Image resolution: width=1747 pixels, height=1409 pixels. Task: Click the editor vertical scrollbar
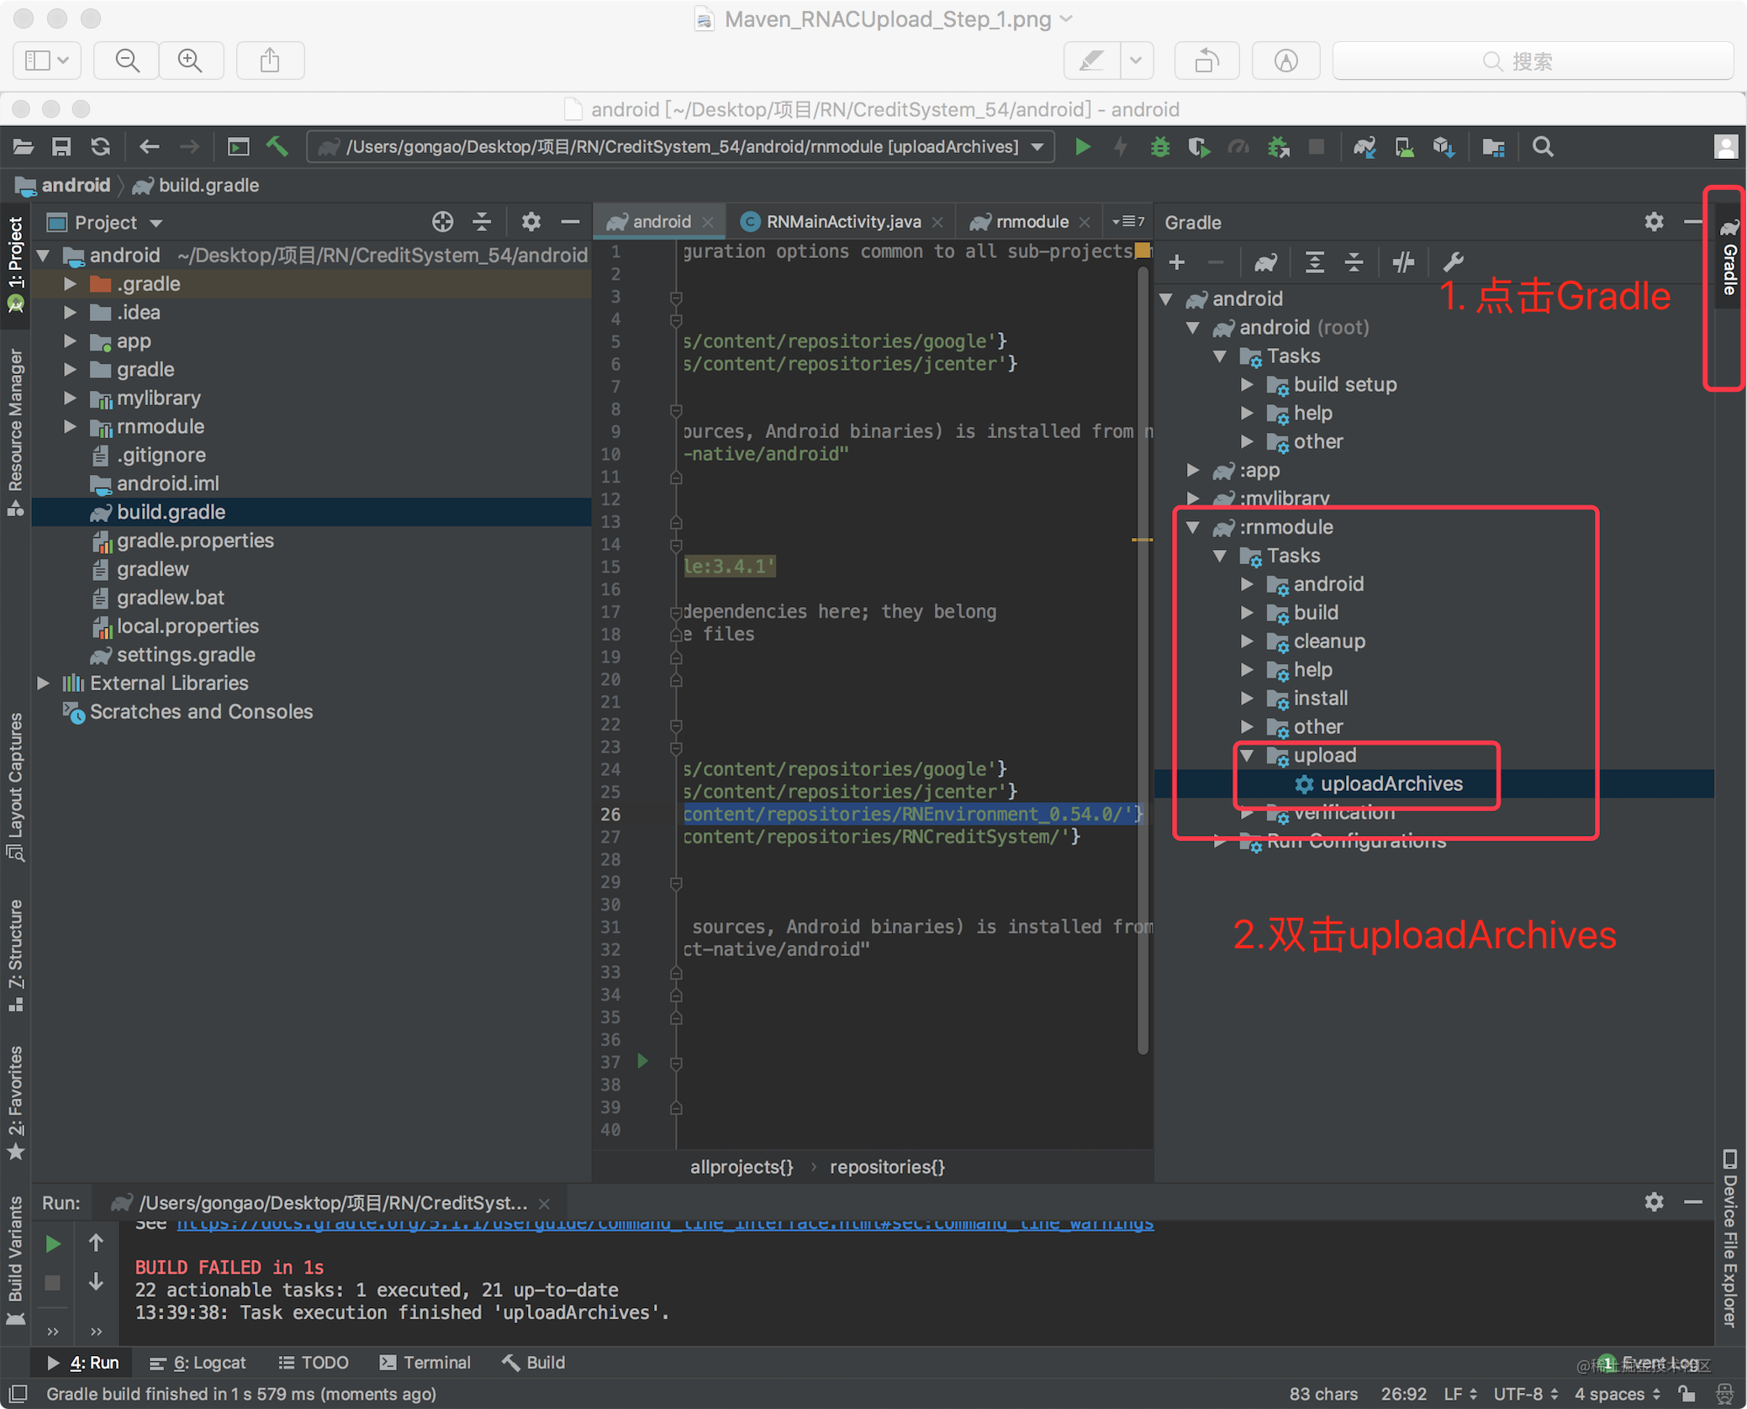(x=1143, y=656)
